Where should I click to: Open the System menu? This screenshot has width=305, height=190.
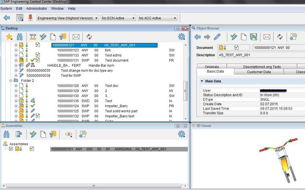[6, 8]
